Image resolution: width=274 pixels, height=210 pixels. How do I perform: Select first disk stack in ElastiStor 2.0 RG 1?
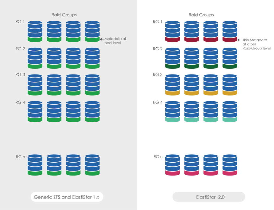tap(172, 31)
